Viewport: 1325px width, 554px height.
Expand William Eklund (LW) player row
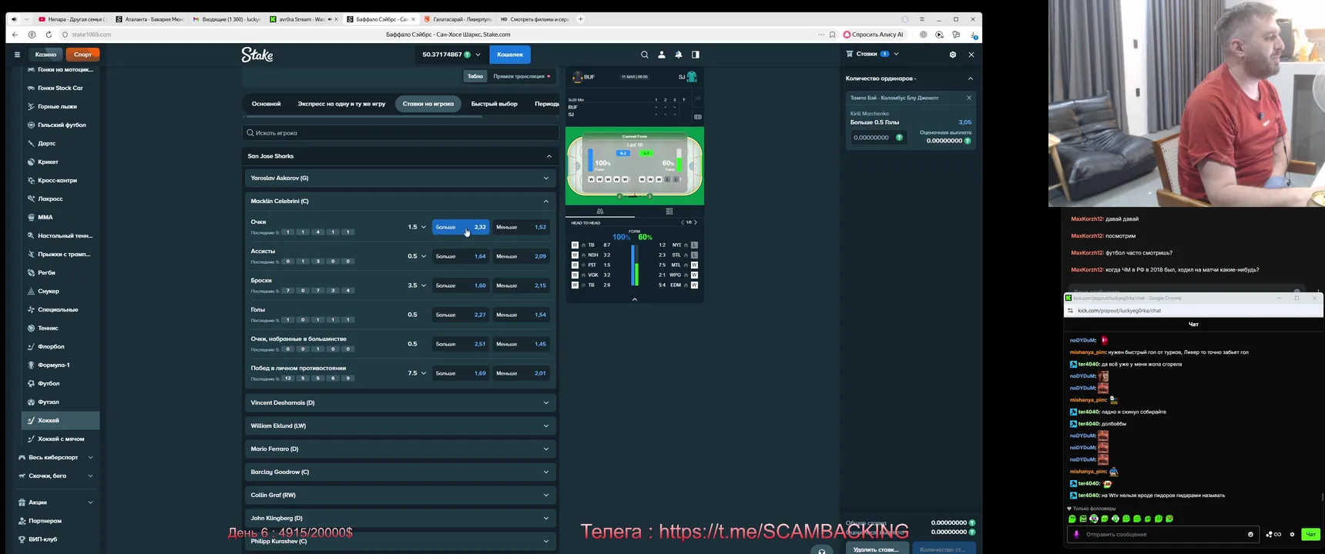click(x=400, y=426)
